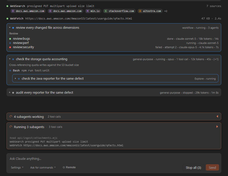Click the review:bugs done status details

pyautogui.click(x=193, y=39)
